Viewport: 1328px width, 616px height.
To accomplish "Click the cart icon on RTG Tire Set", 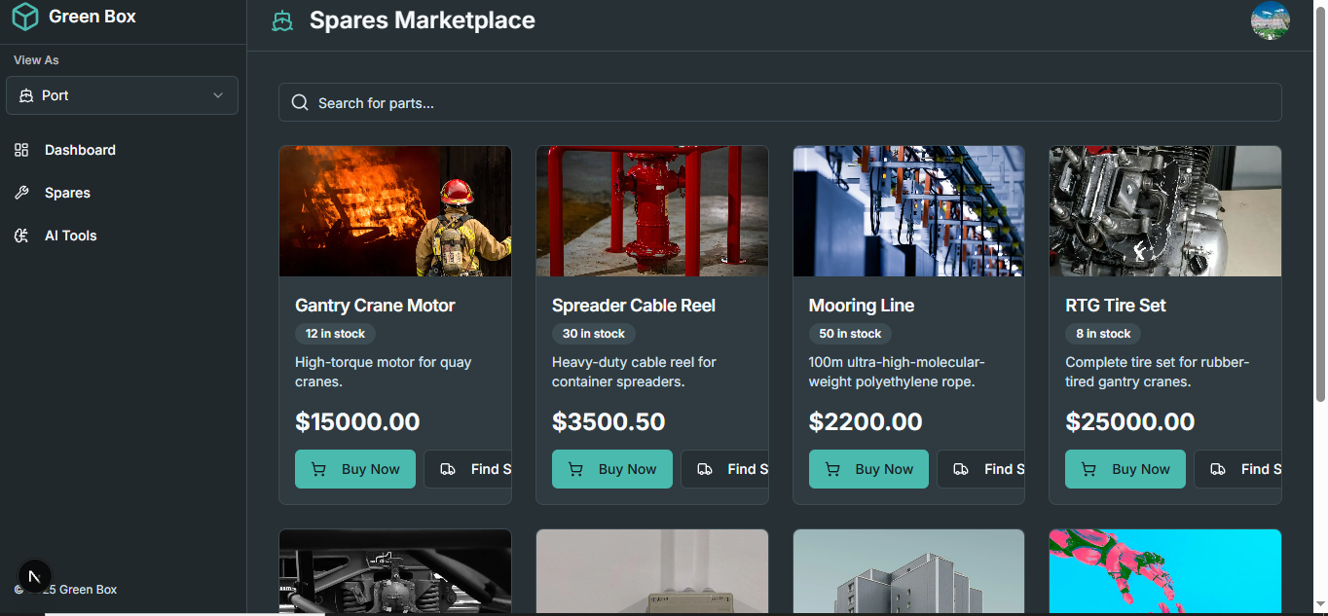I will click(x=1089, y=469).
